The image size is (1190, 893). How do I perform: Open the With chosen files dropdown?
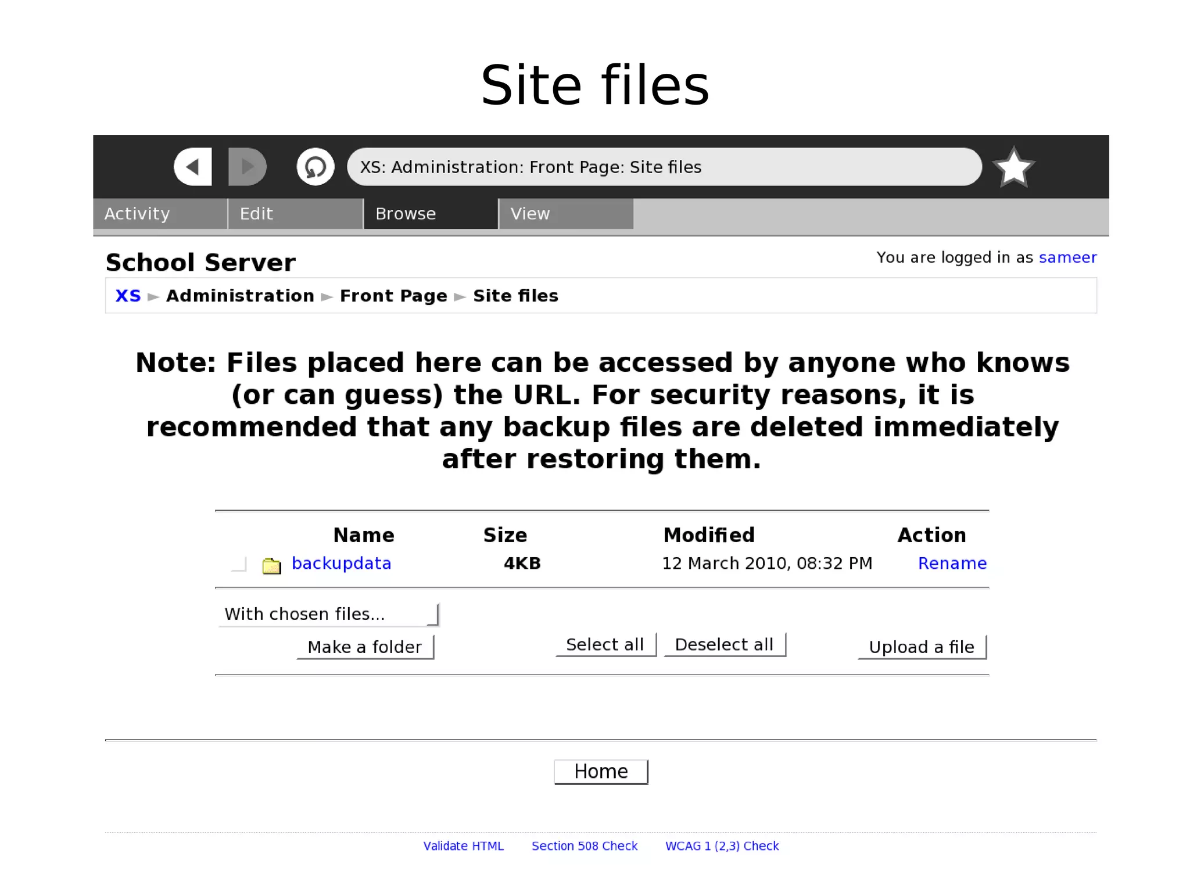coord(329,614)
